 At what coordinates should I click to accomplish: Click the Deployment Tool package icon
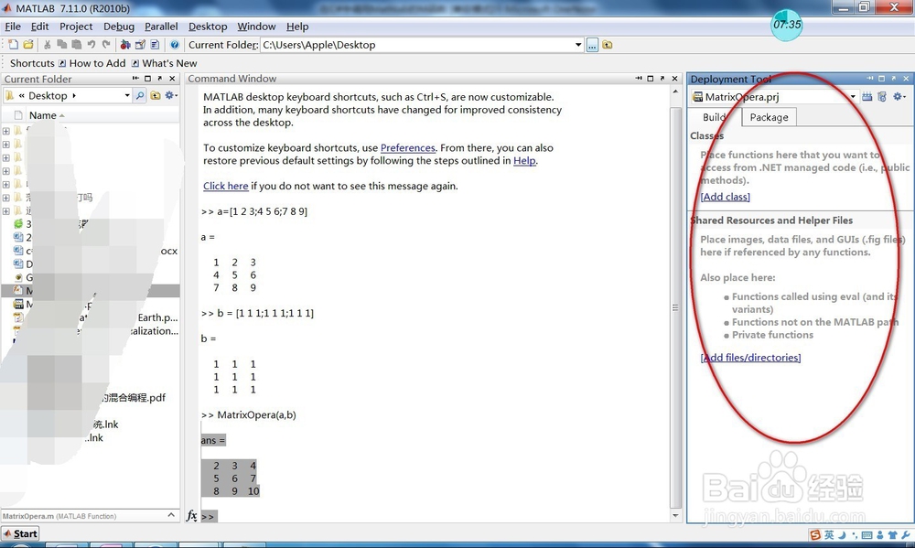(882, 97)
